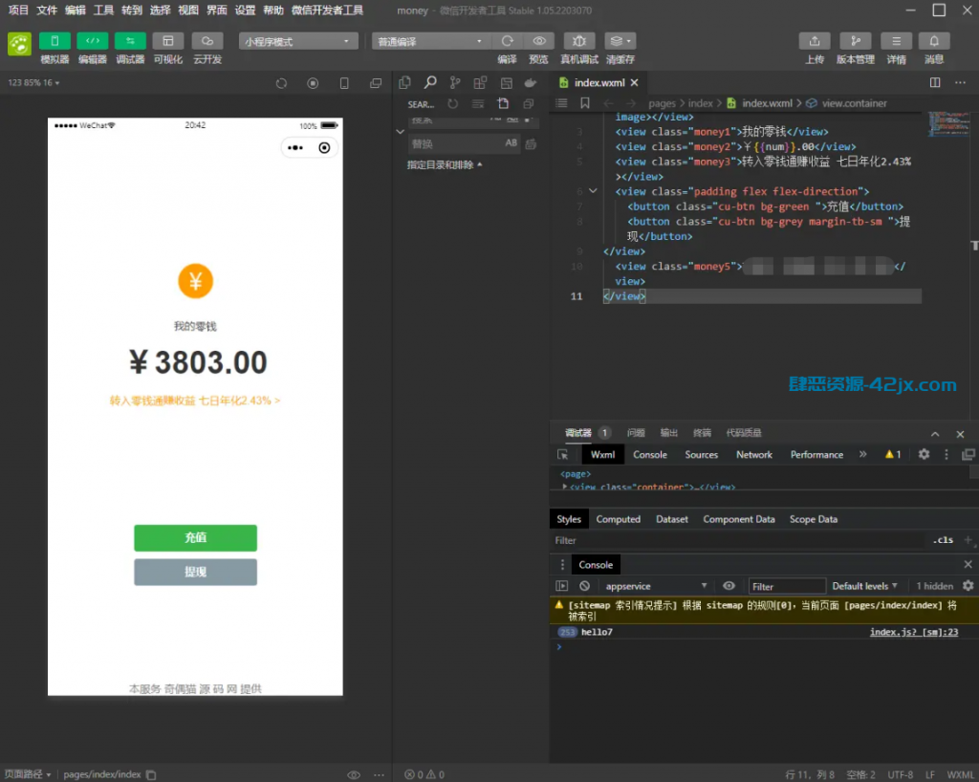Screen dimensions: 979x782
Task: Start 真机调试 real device debugging
Action: click(x=578, y=41)
